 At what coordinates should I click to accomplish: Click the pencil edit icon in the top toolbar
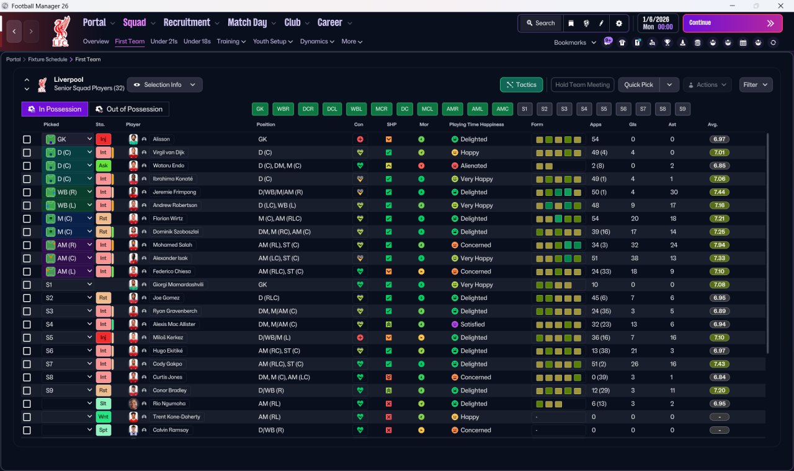(x=601, y=23)
